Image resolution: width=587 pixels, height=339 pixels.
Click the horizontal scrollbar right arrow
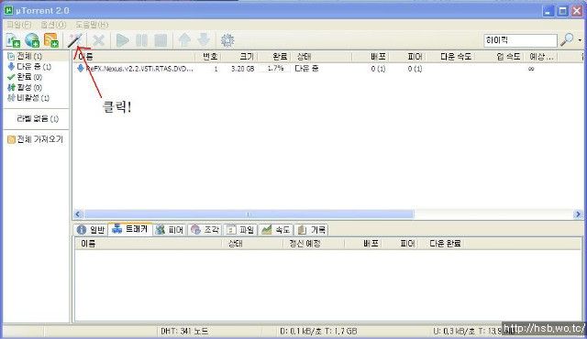click(578, 214)
